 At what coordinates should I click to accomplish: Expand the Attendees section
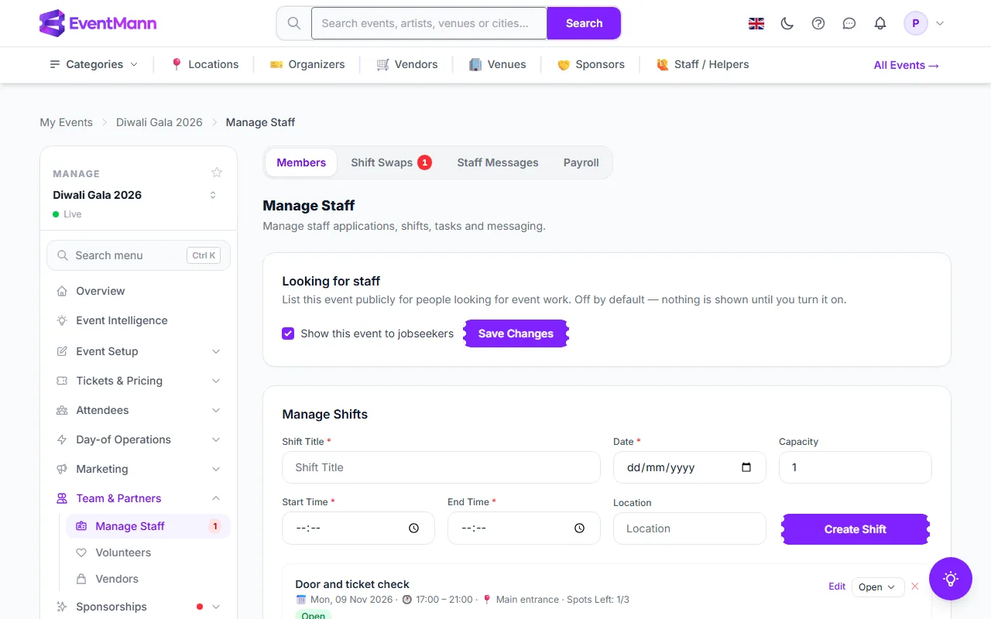[x=139, y=410]
